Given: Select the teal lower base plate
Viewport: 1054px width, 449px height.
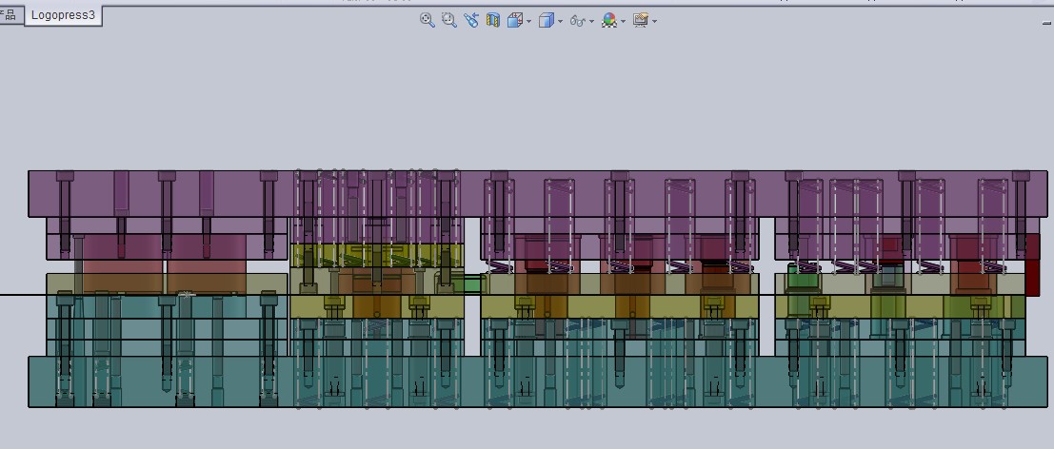Looking at the screenshot, I should pyautogui.click(x=538, y=381).
